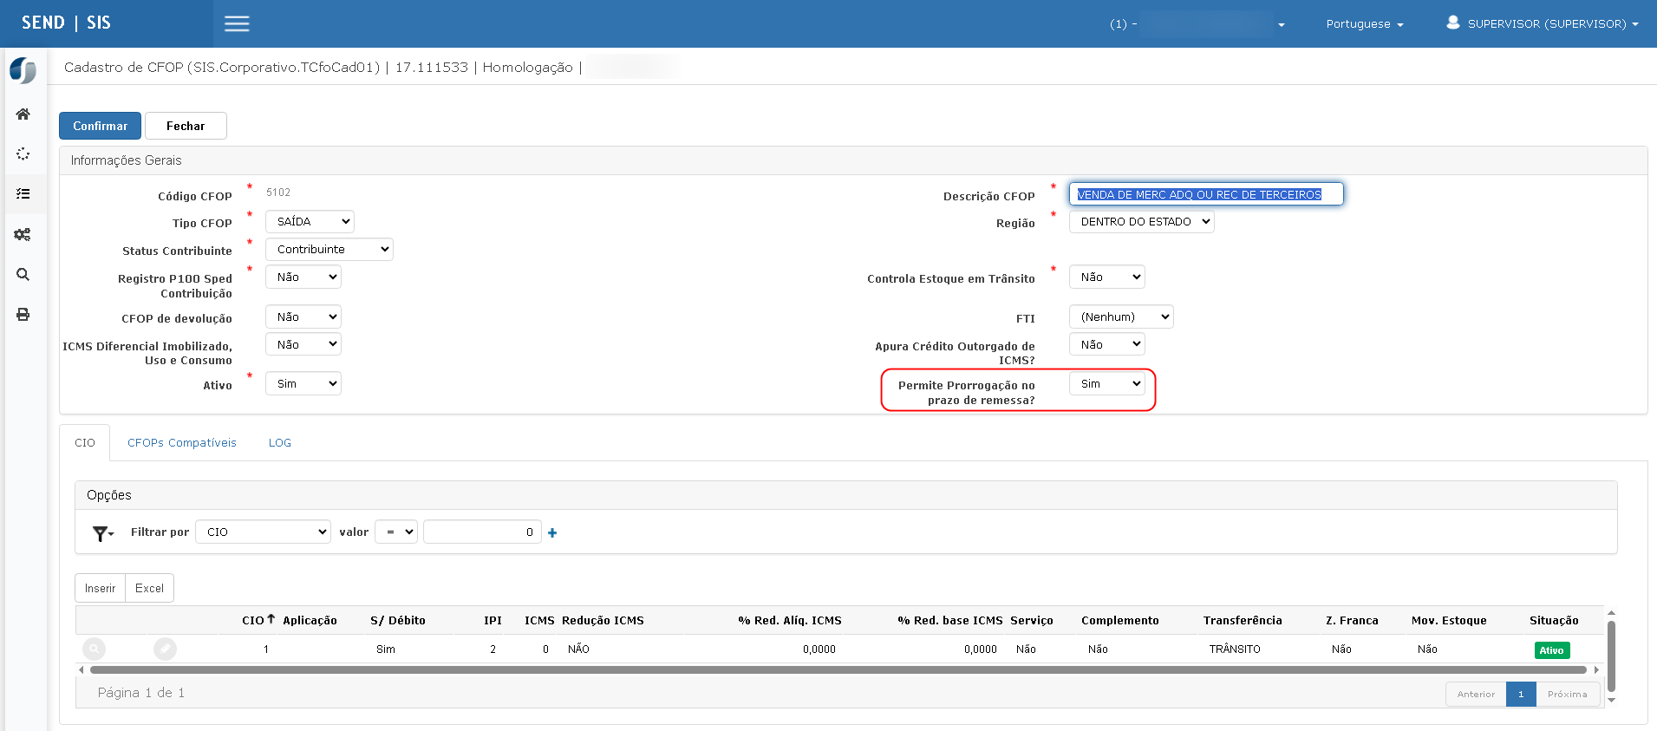Click the SEND SIS logo icon in sidebar

(x=23, y=70)
